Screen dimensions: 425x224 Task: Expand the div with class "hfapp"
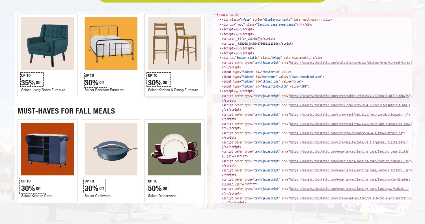pyautogui.click(x=221, y=19)
